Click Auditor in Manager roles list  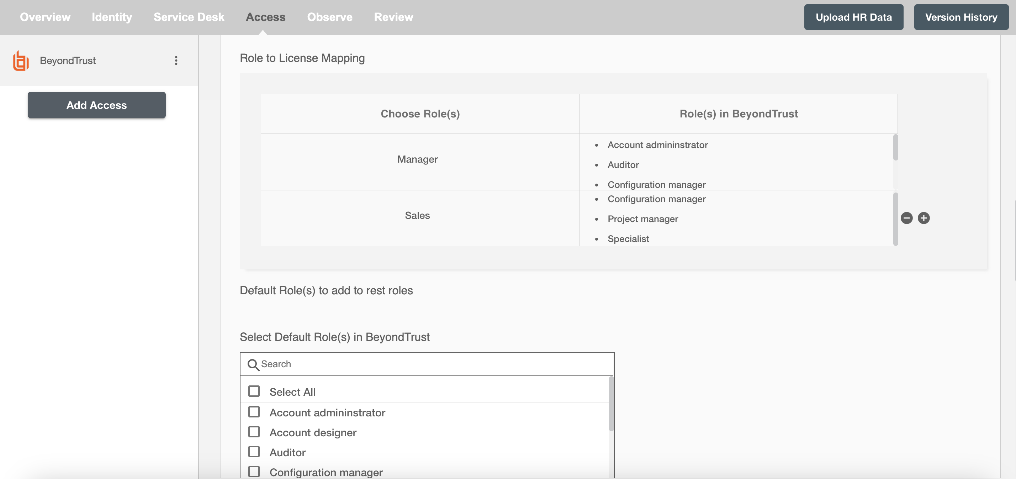tap(623, 165)
